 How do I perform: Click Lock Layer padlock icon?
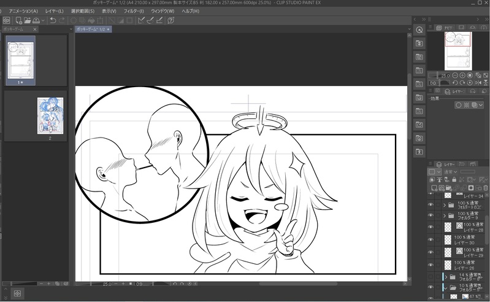click(454, 180)
